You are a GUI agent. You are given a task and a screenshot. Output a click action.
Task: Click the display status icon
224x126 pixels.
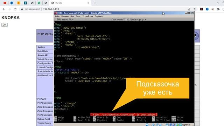pyautogui.click(x=167, y=125)
